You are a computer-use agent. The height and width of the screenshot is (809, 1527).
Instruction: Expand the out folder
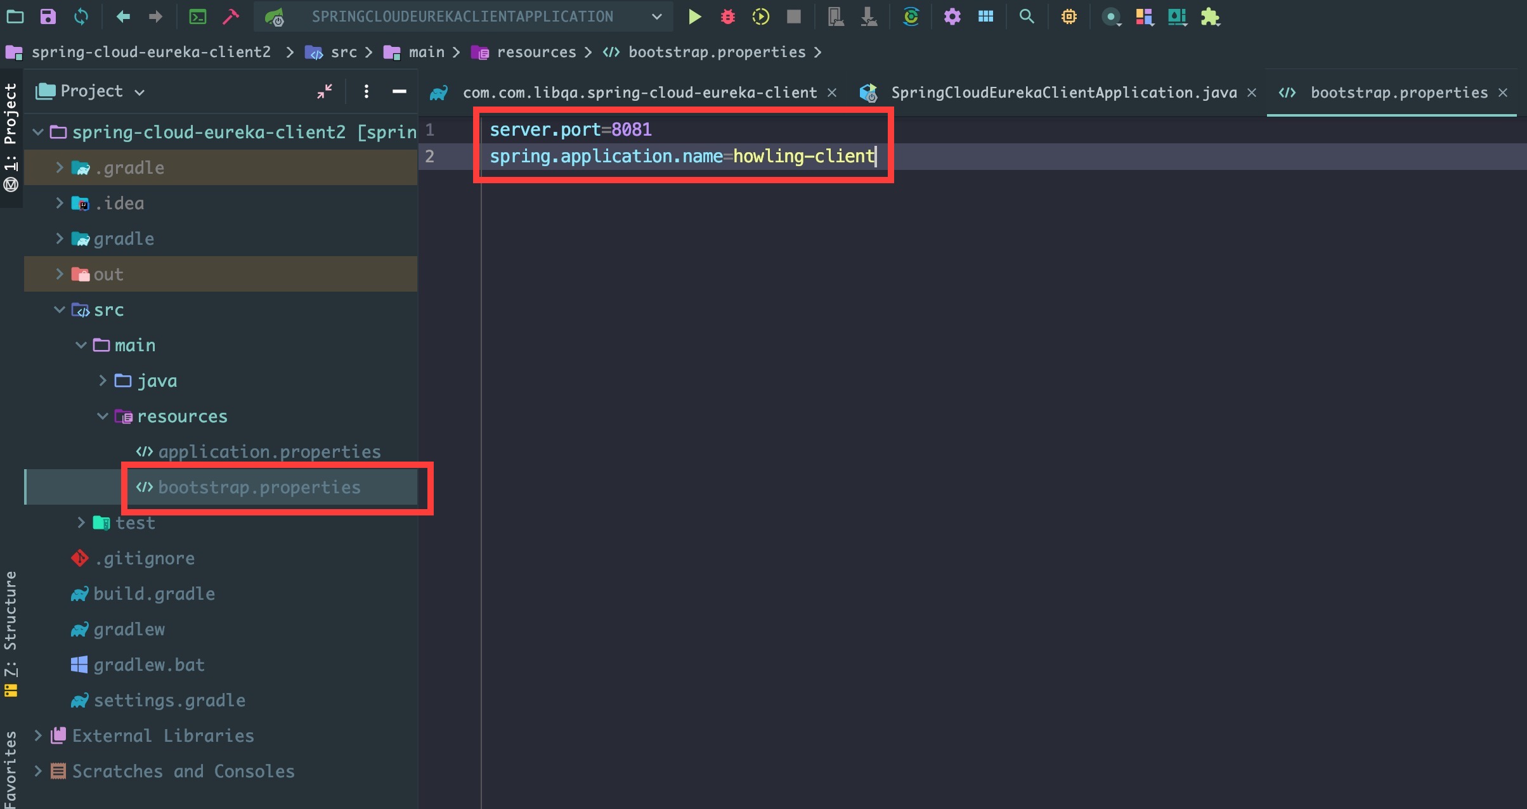coord(60,274)
